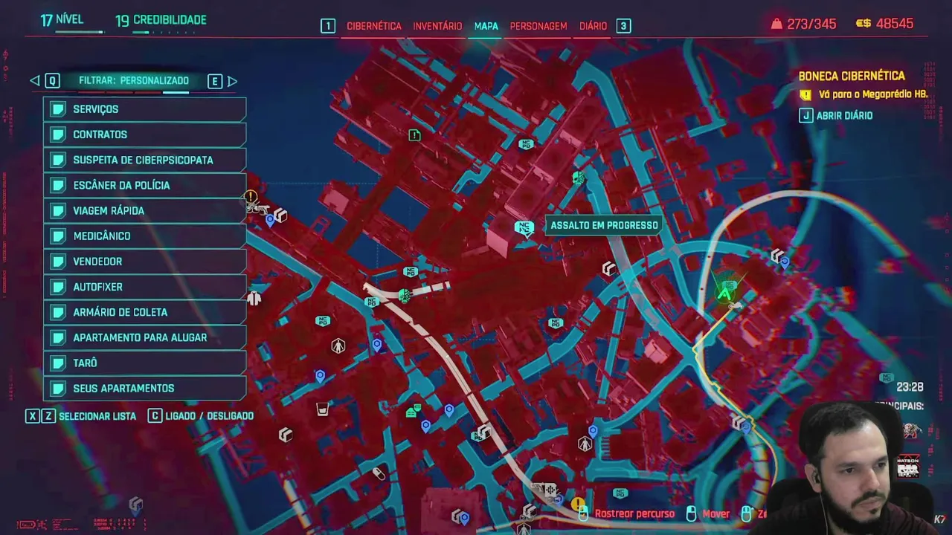
Task: Open the Inventário tab
Action: pyautogui.click(x=437, y=26)
